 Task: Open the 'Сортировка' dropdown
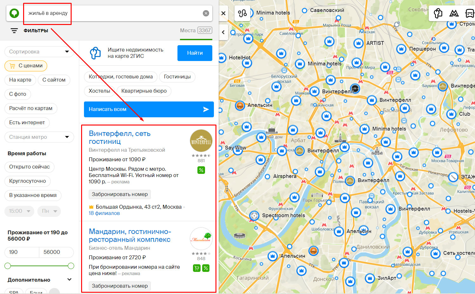39,52
